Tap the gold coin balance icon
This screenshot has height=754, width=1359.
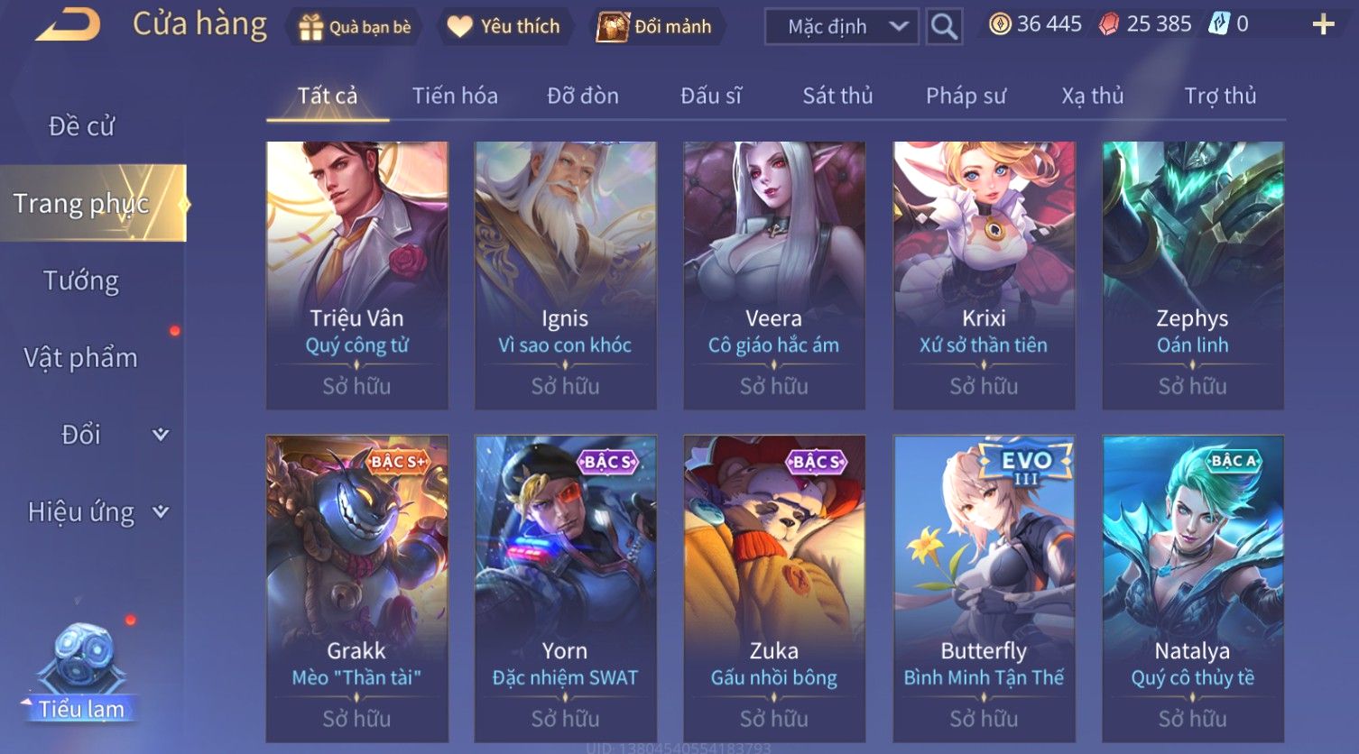click(x=1000, y=24)
